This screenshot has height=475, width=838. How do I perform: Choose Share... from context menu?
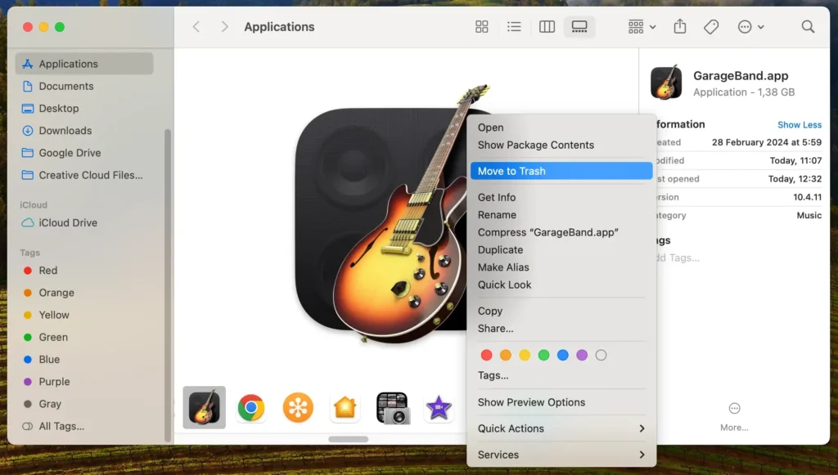pos(561,329)
